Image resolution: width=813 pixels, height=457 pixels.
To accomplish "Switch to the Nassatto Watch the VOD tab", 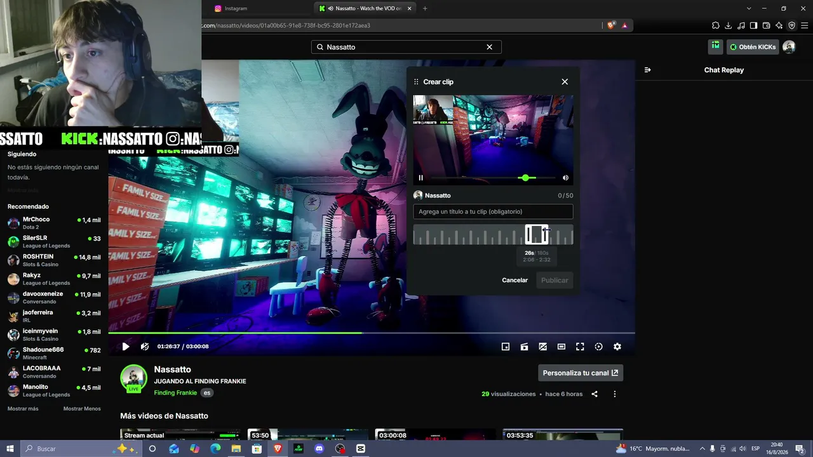I will 365,8.
